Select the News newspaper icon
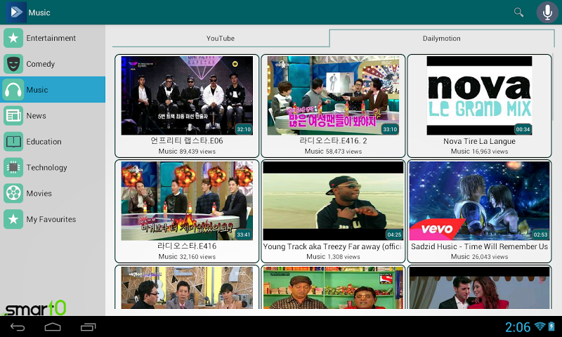The width and height of the screenshot is (562, 337). click(13, 116)
